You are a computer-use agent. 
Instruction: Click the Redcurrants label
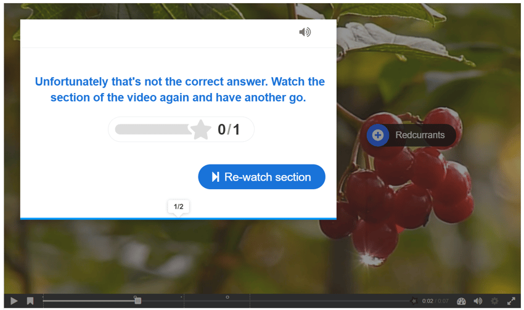click(x=420, y=135)
